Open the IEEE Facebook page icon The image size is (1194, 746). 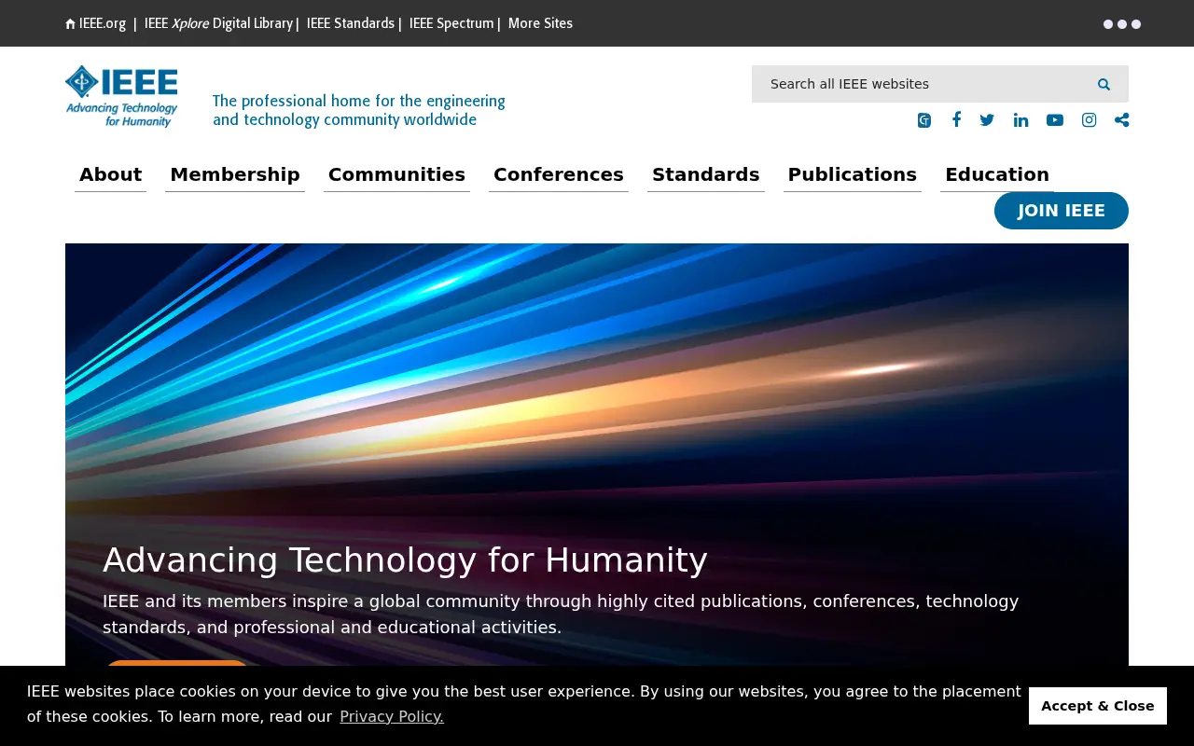pyautogui.click(x=956, y=119)
